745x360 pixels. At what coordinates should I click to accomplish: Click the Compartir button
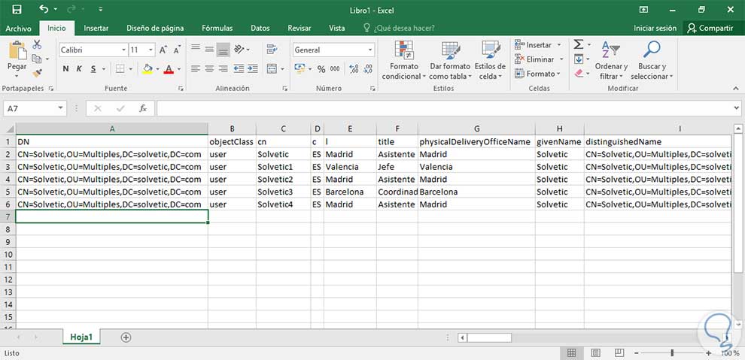[711, 28]
